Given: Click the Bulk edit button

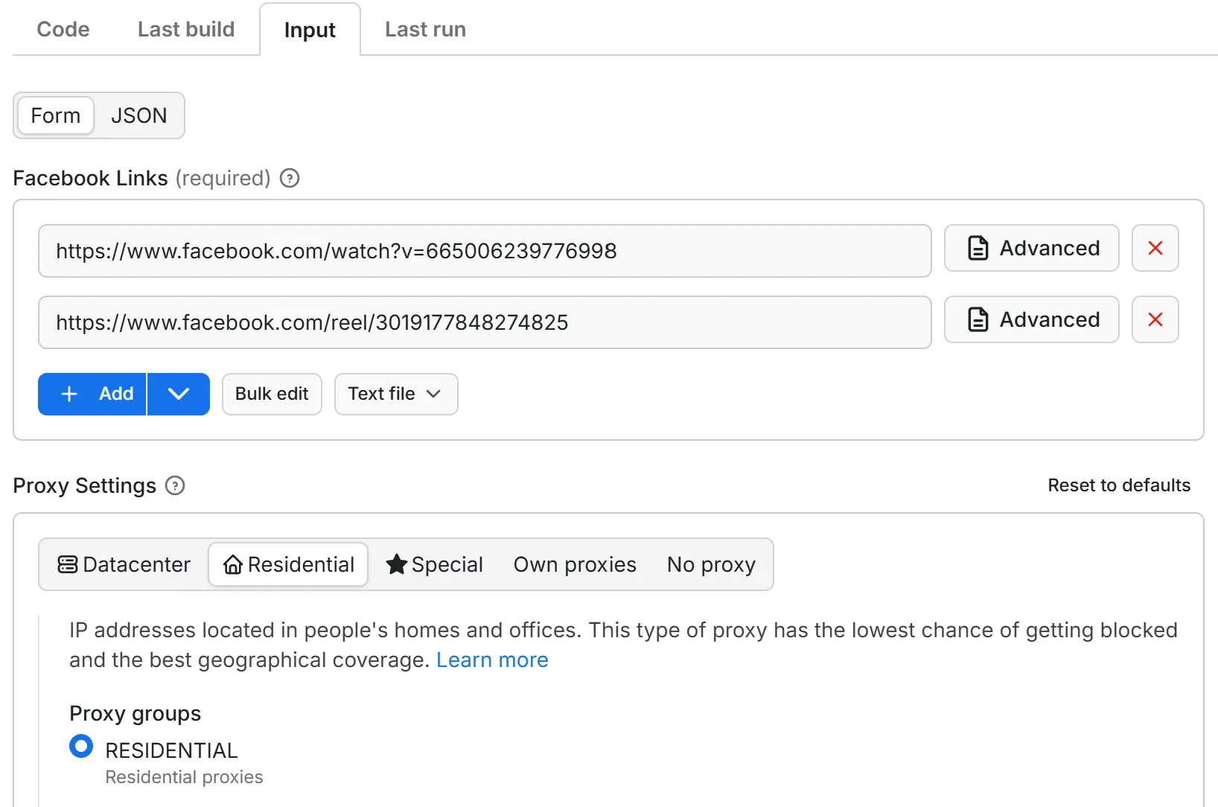Looking at the screenshot, I should pyautogui.click(x=271, y=394).
